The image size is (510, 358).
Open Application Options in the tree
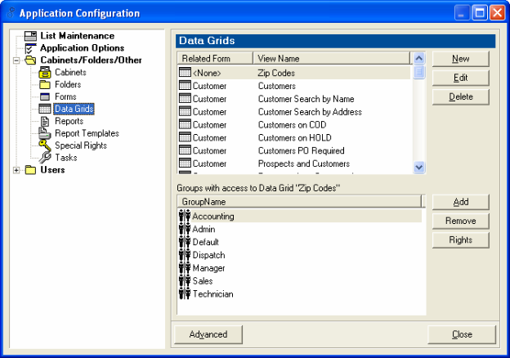coord(83,48)
